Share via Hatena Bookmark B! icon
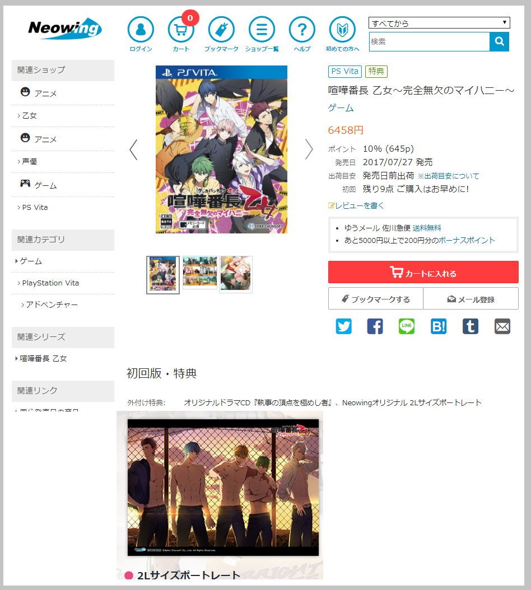Image resolution: width=531 pixels, height=590 pixels. [439, 326]
